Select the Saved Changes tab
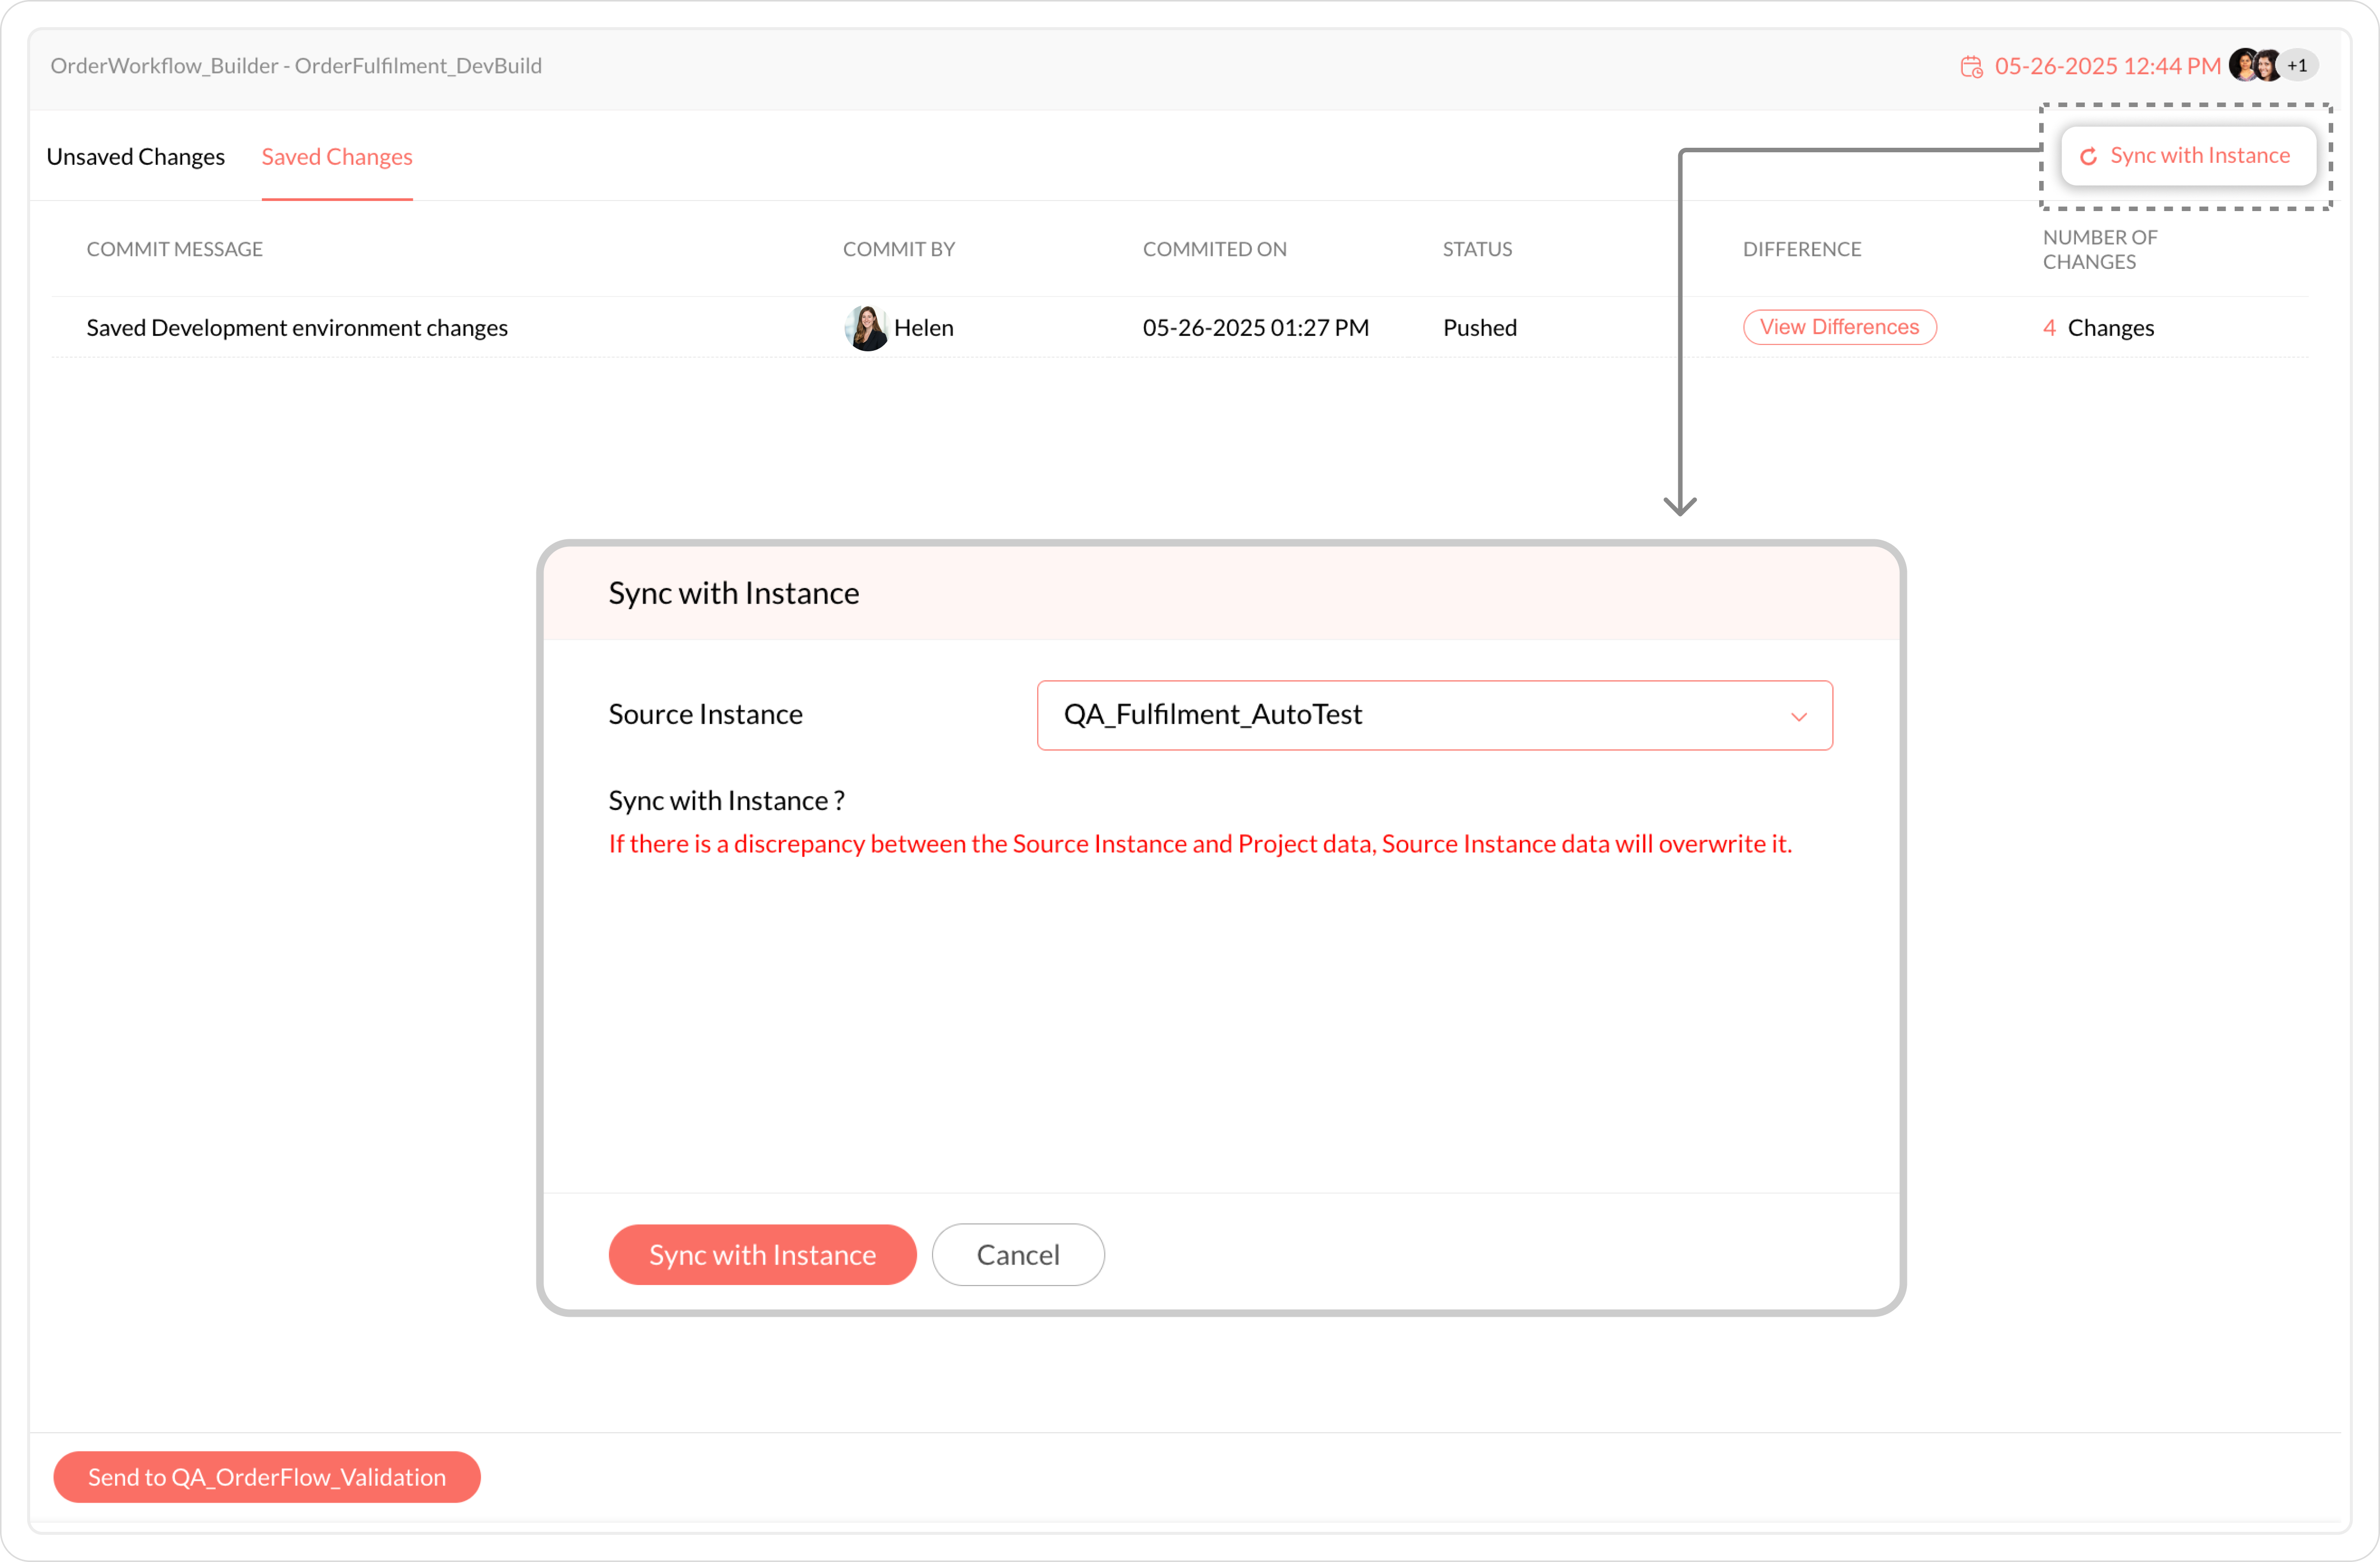The height and width of the screenshot is (1562, 2380). pyautogui.click(x=337, y=157)
